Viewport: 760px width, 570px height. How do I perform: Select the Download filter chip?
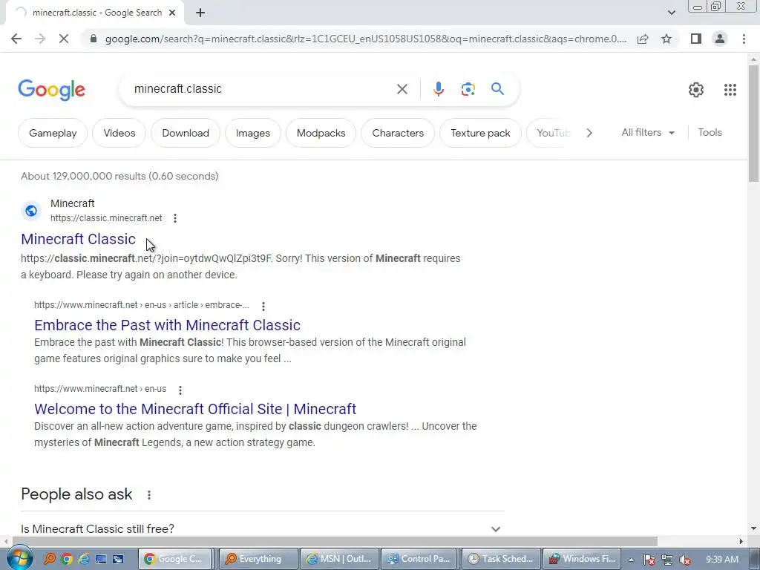pyautogui.click(x=185, y=133)
